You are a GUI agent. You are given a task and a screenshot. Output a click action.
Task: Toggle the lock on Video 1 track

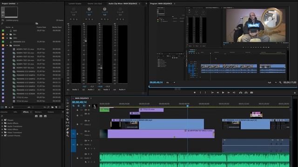(77, 134)
